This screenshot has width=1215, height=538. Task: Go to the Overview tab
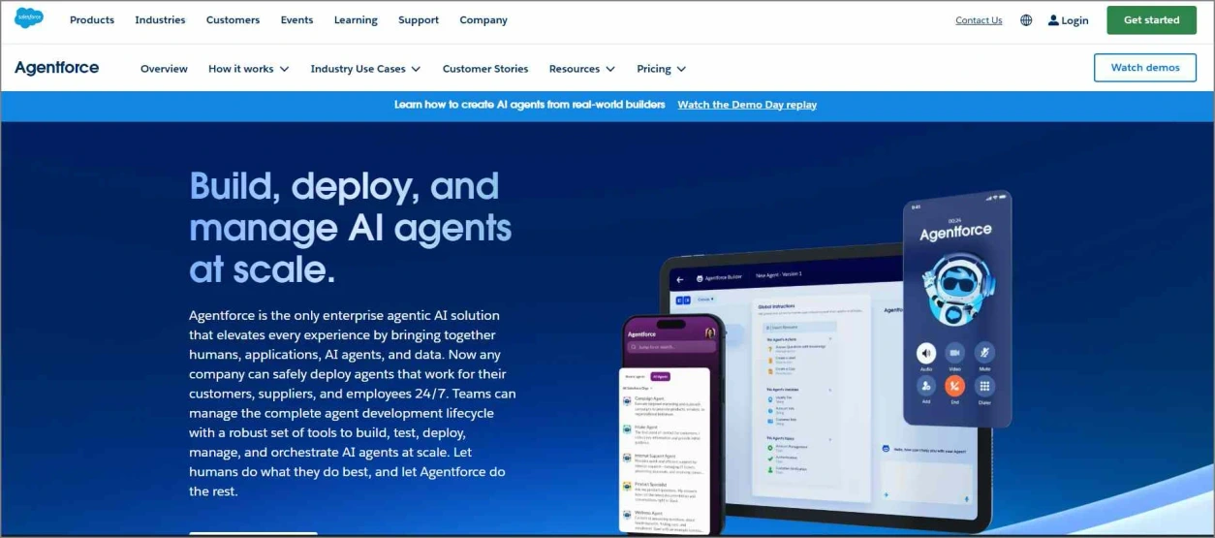tap(164, 69)
